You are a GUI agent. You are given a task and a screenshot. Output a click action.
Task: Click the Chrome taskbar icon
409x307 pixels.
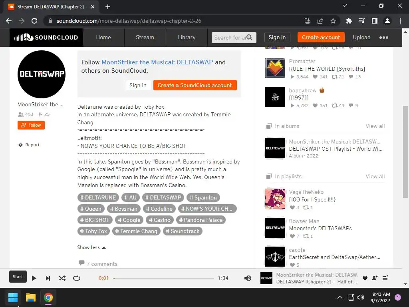(48, 297)
